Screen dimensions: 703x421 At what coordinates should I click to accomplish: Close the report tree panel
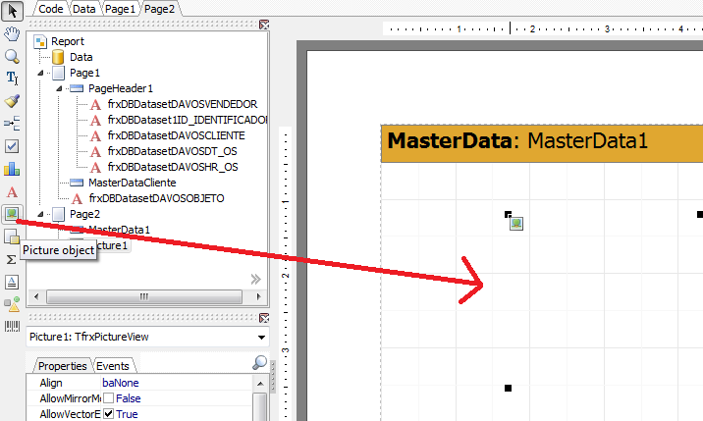coord(263,26)
